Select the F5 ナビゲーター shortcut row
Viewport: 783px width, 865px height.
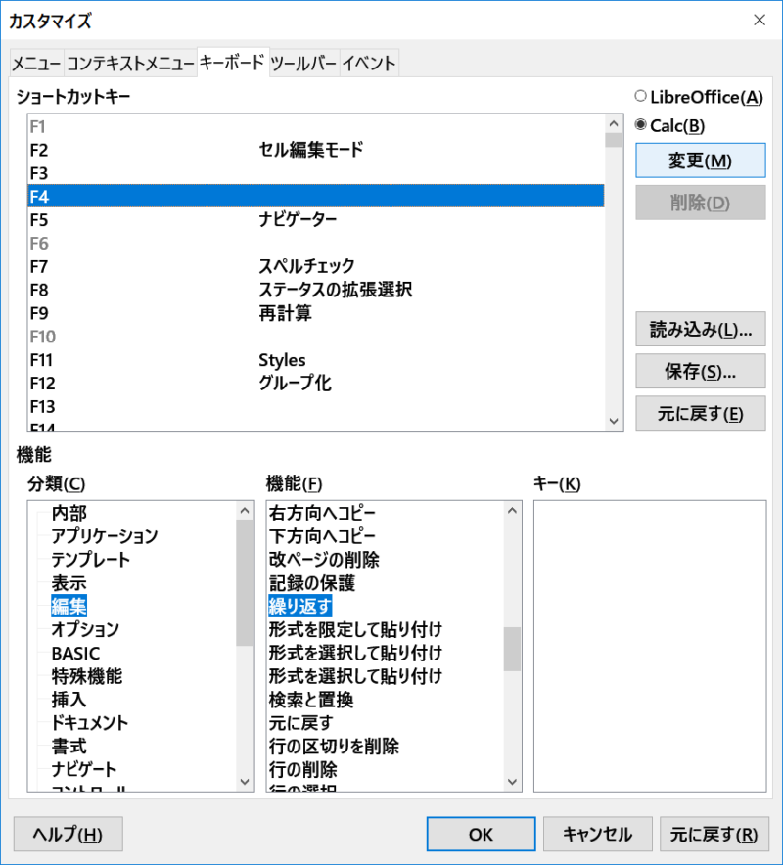[313, 220]
